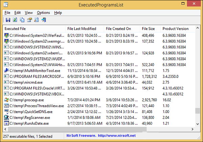
Task: Click the horizontal scrollbar thumb
Action: [x=77, y=129]
